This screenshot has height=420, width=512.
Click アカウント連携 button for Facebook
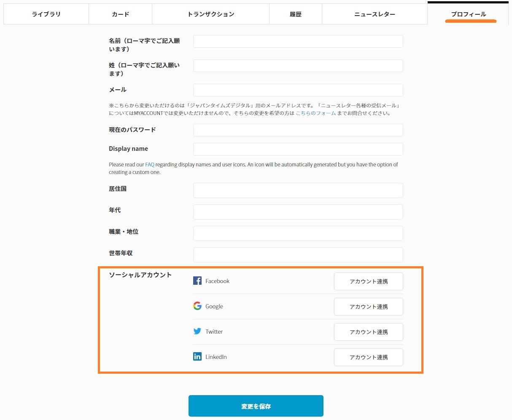click(369, 281)
